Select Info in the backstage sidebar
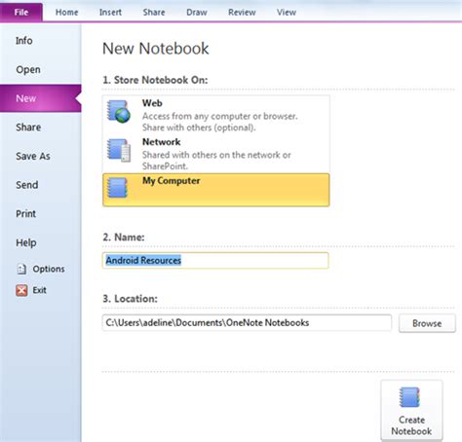Image resolution: width=462 pixels, height=442 pixels. (x=24, y=41)
